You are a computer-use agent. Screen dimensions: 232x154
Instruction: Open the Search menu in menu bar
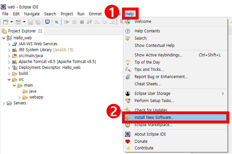pyautogui.click(x=50, y=14)
